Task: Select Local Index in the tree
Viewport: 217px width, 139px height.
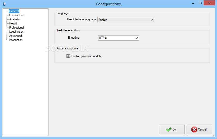Action: tap(16, 32)
